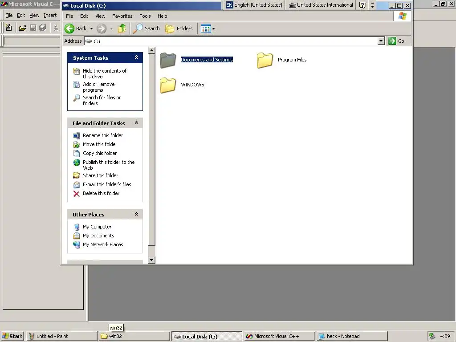Open Visual C++ View menu
The image size is (456, 342).
click(x=34, y=15)
